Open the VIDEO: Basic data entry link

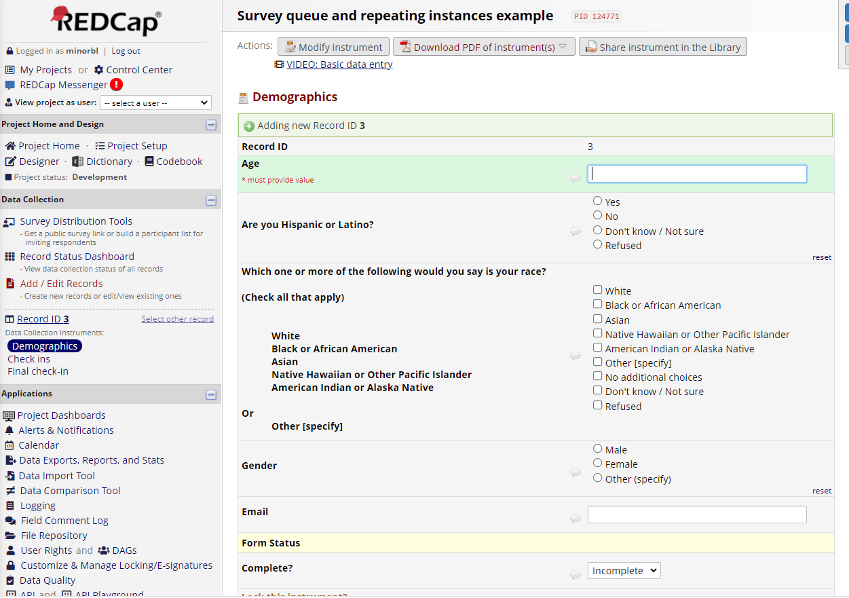click(339, 64)
